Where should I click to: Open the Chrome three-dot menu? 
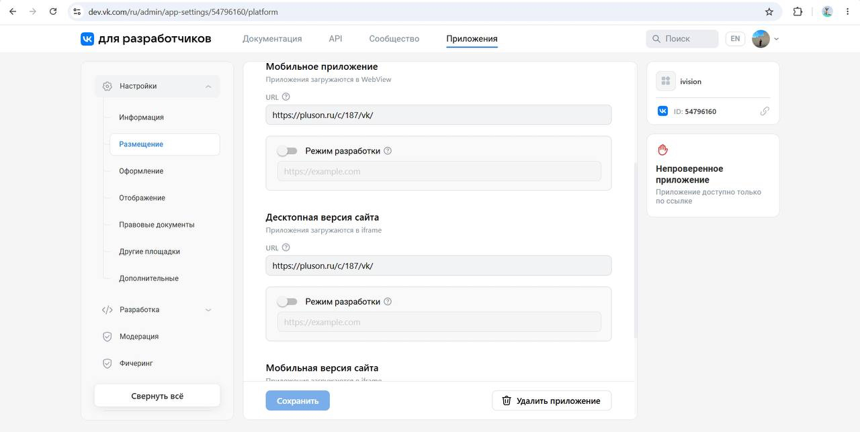click(847, 11)
